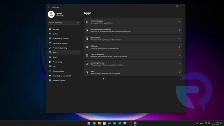Click the search magnifier icon
This screenshot has width=224, height=126.
pos(78,22)
